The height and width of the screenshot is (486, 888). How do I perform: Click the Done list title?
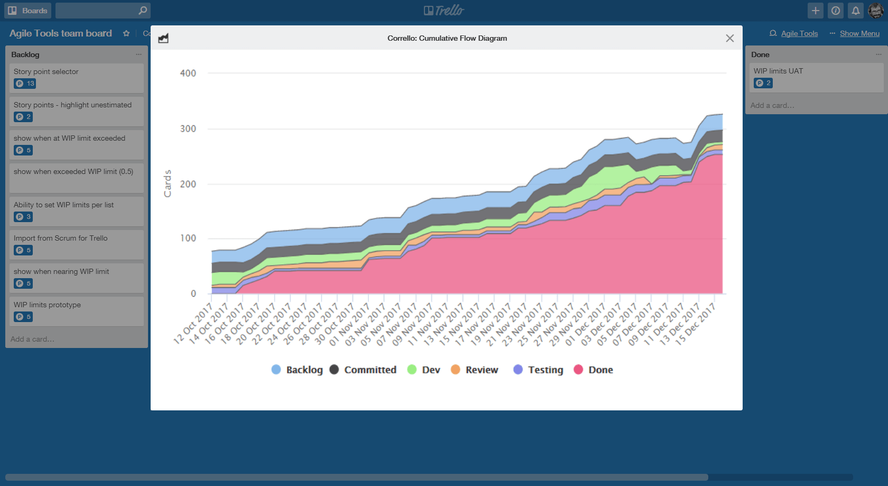[x=760, y=54]
